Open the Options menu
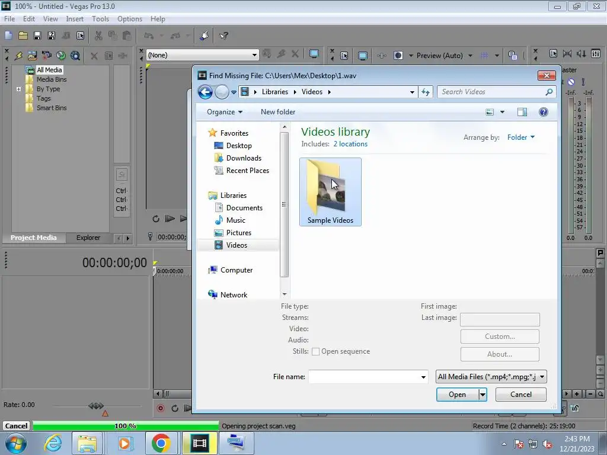This screenshot has height=455, width=607. point(130,18)
